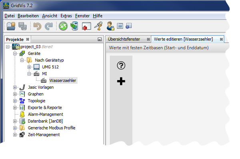Select the Zeit-Management tree item
Viewport: 240px width, 159px height.
click(44, 135)
